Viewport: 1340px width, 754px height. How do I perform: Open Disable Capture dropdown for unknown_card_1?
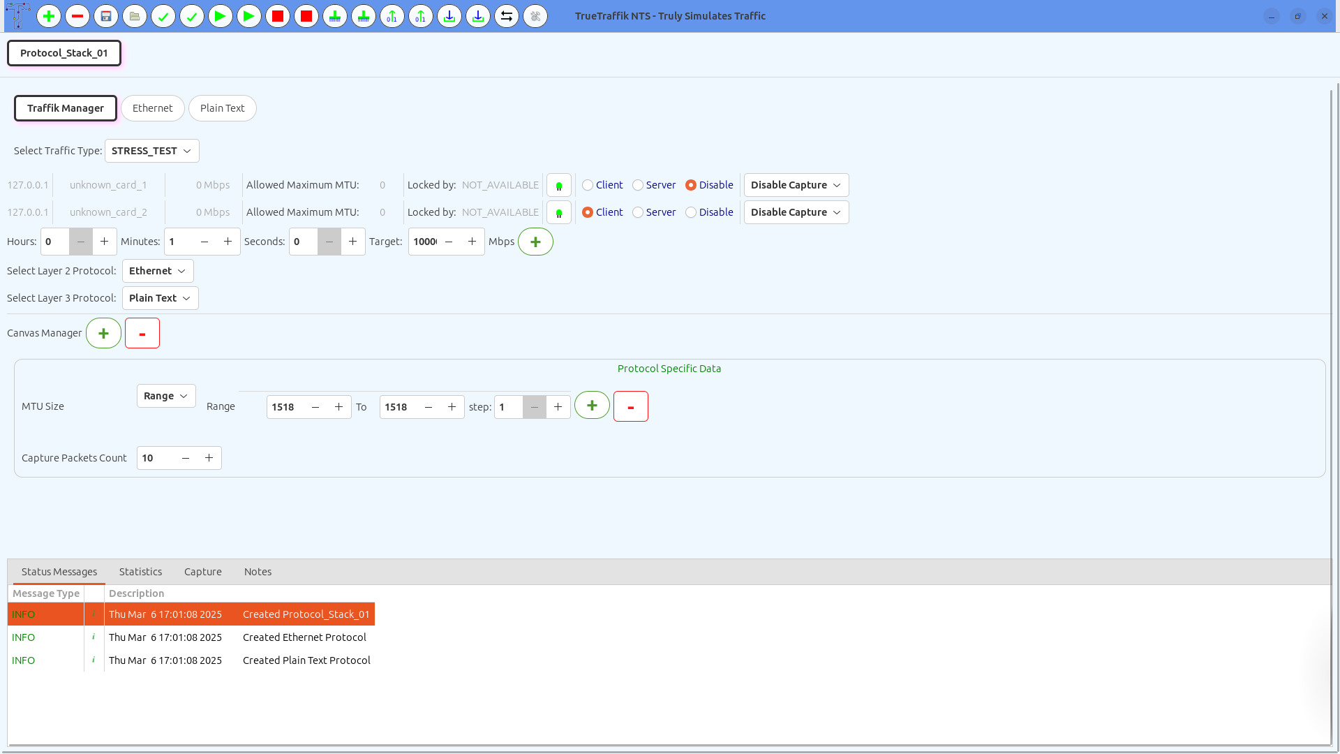pyautogui.click(x=796, y=185)
